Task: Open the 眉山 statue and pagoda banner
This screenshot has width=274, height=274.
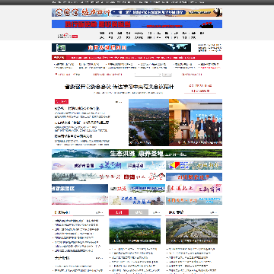Action: click(x=137, y=200)
